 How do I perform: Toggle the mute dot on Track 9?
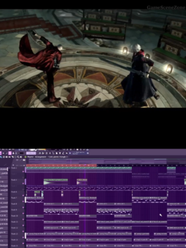point(23,213)
